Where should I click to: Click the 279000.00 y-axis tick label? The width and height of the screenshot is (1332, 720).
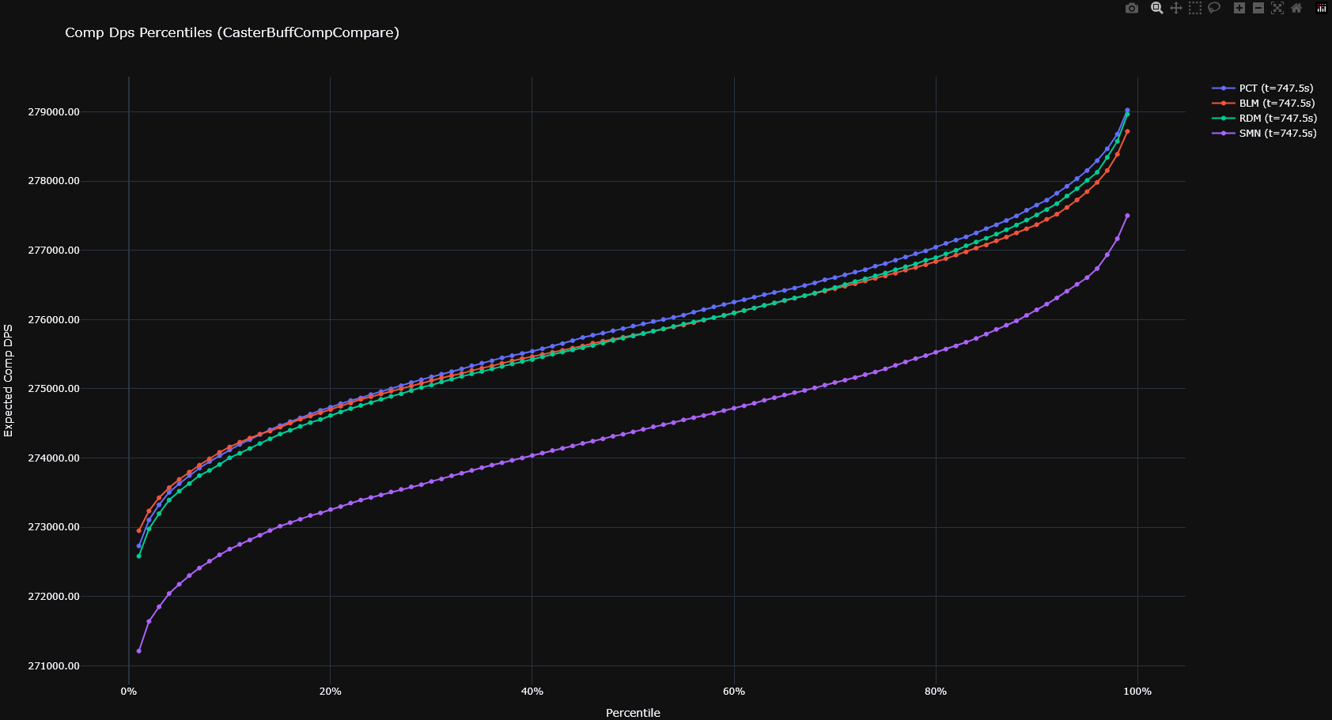pyautogui.click(x=54, y=112)
